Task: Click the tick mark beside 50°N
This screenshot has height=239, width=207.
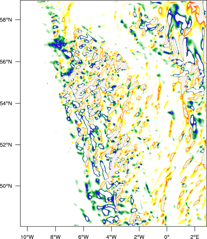Action: (x=18, y=186)
